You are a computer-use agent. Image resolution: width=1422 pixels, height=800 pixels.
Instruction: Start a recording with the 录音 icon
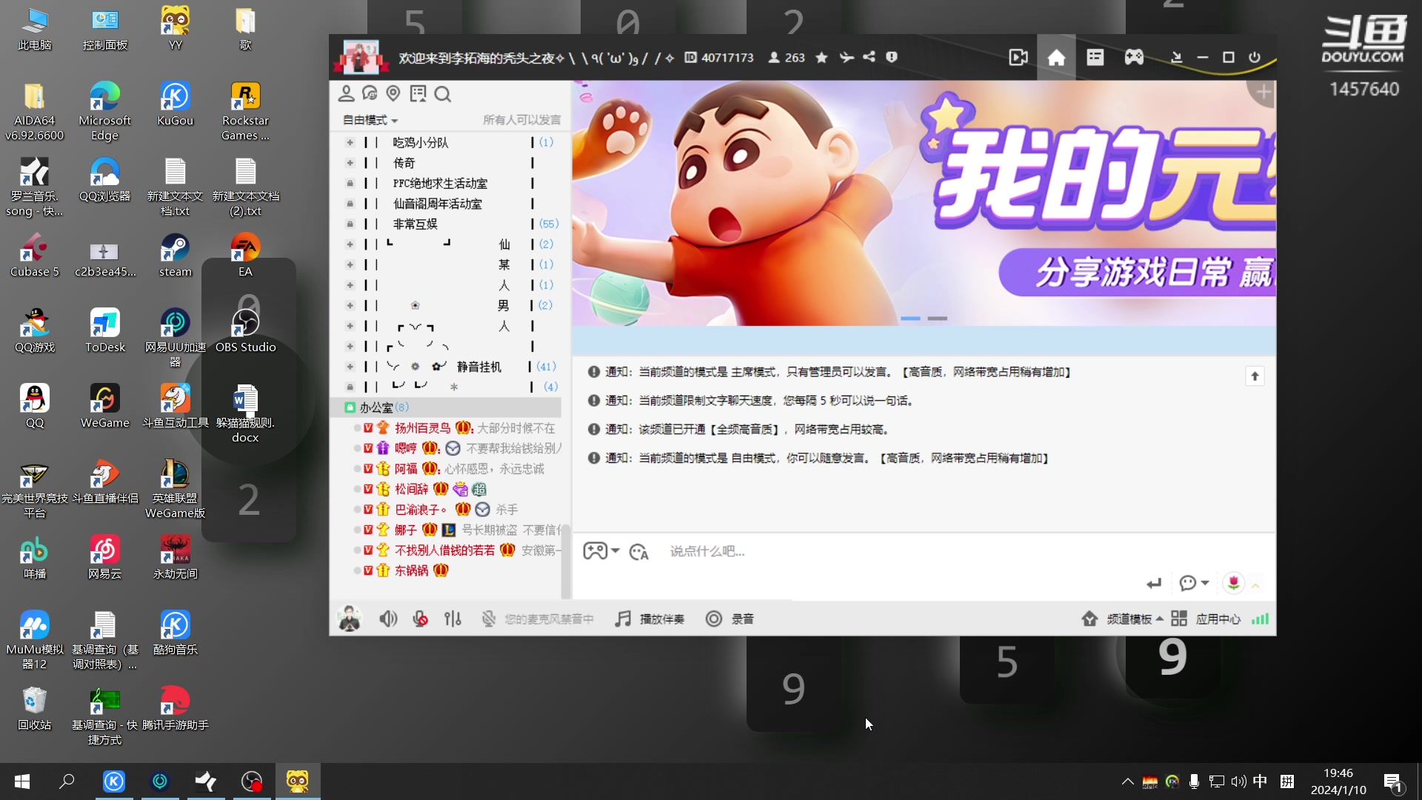point(714,619)
